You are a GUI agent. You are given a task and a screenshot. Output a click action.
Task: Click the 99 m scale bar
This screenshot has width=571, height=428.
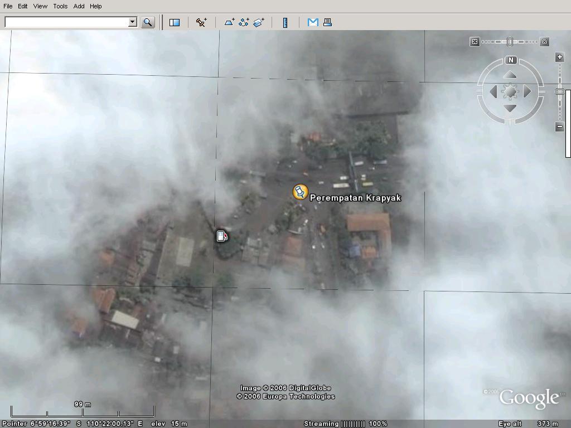click(x=83, y=411)
